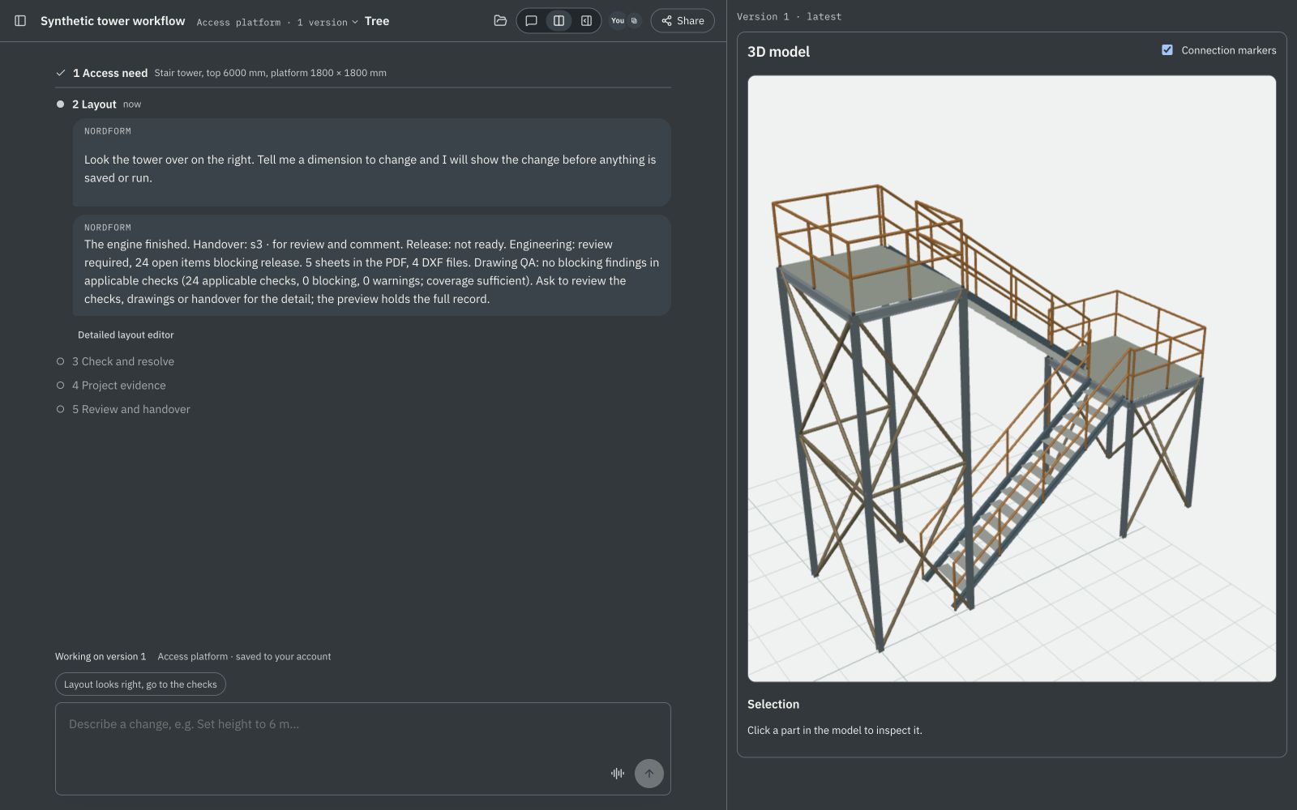Switch to chat-only view icon
Viewport: 1297px width, 810px height.
(x=531, y=21)
